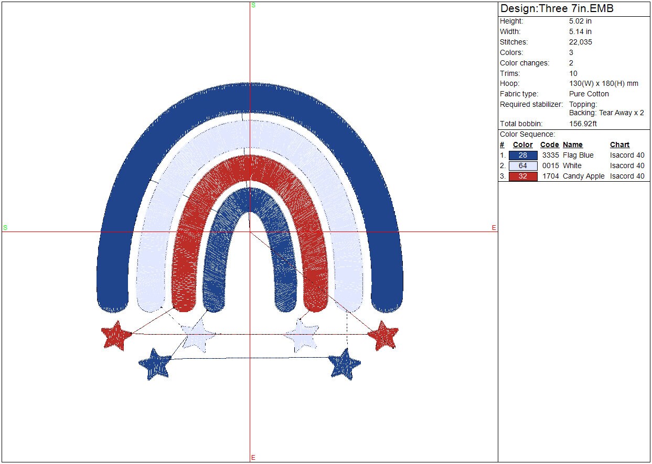This screenshot has width=652, height=464.
Task: Click the Stitches value 22,035
Action: 580,42
